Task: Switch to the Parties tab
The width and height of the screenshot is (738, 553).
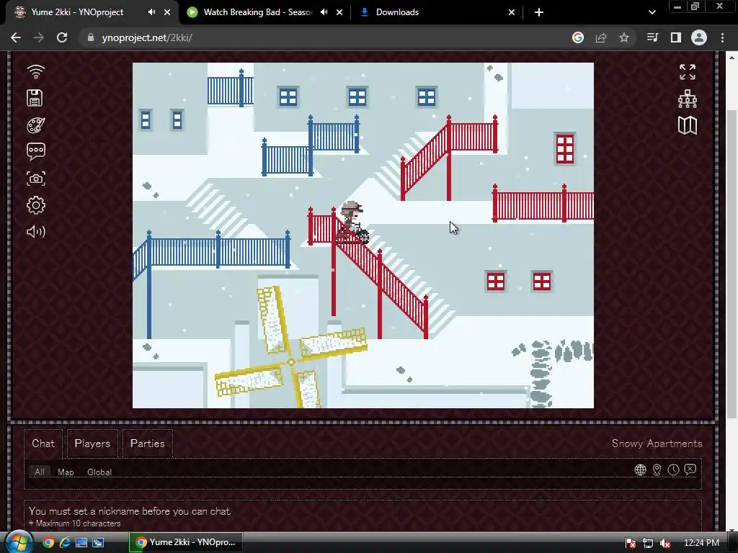Action: coord(147,444)
